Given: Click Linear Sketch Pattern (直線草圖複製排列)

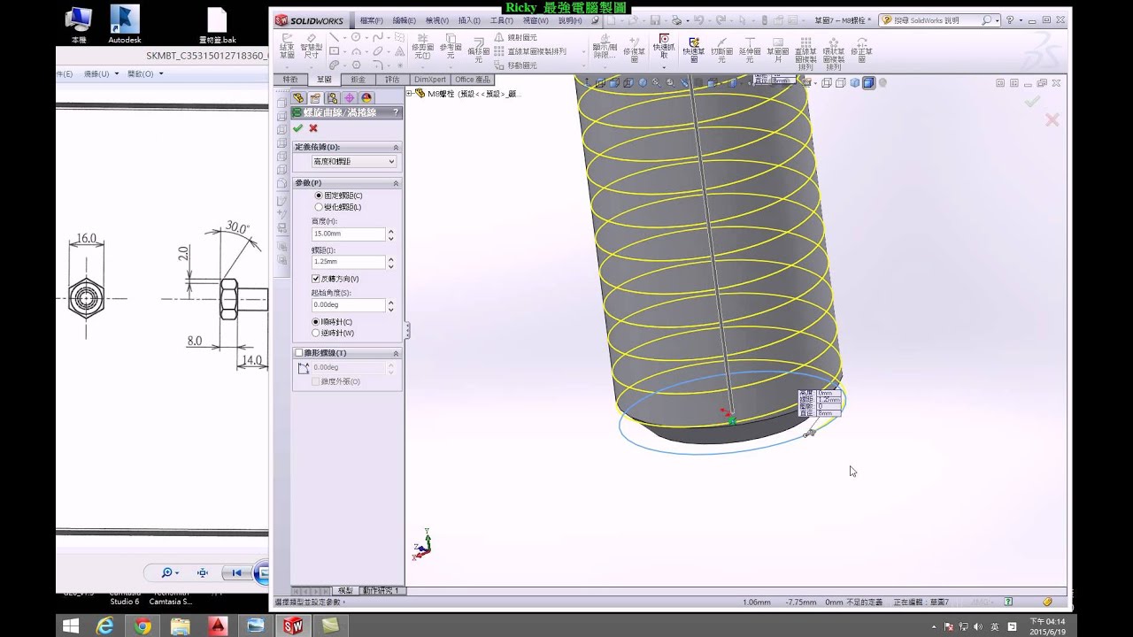Looking at the screenshot, I should coord(530,51).
